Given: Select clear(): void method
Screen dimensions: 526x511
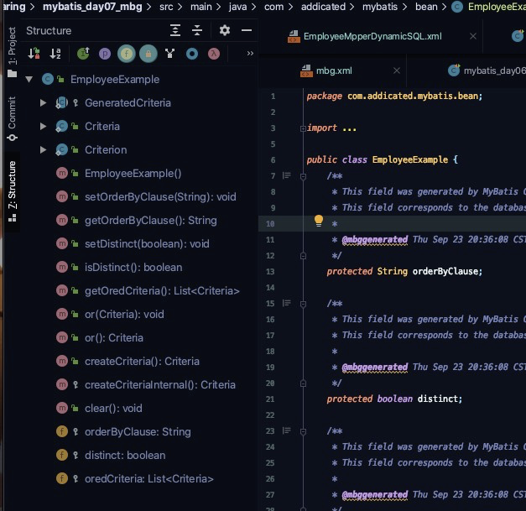Looking at the screenshot, I should click(113, 409).
